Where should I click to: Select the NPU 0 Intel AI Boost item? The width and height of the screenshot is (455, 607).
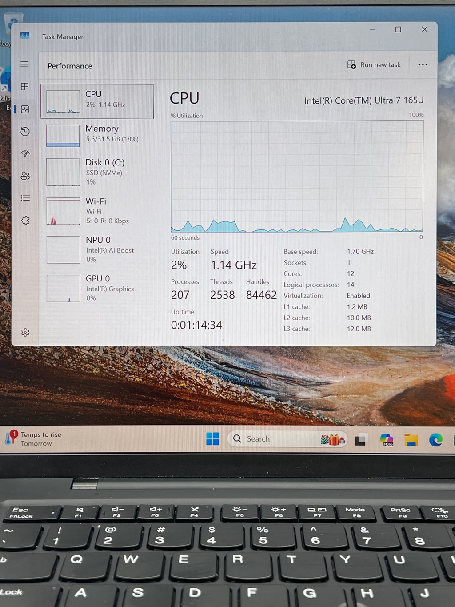(97, 249)
